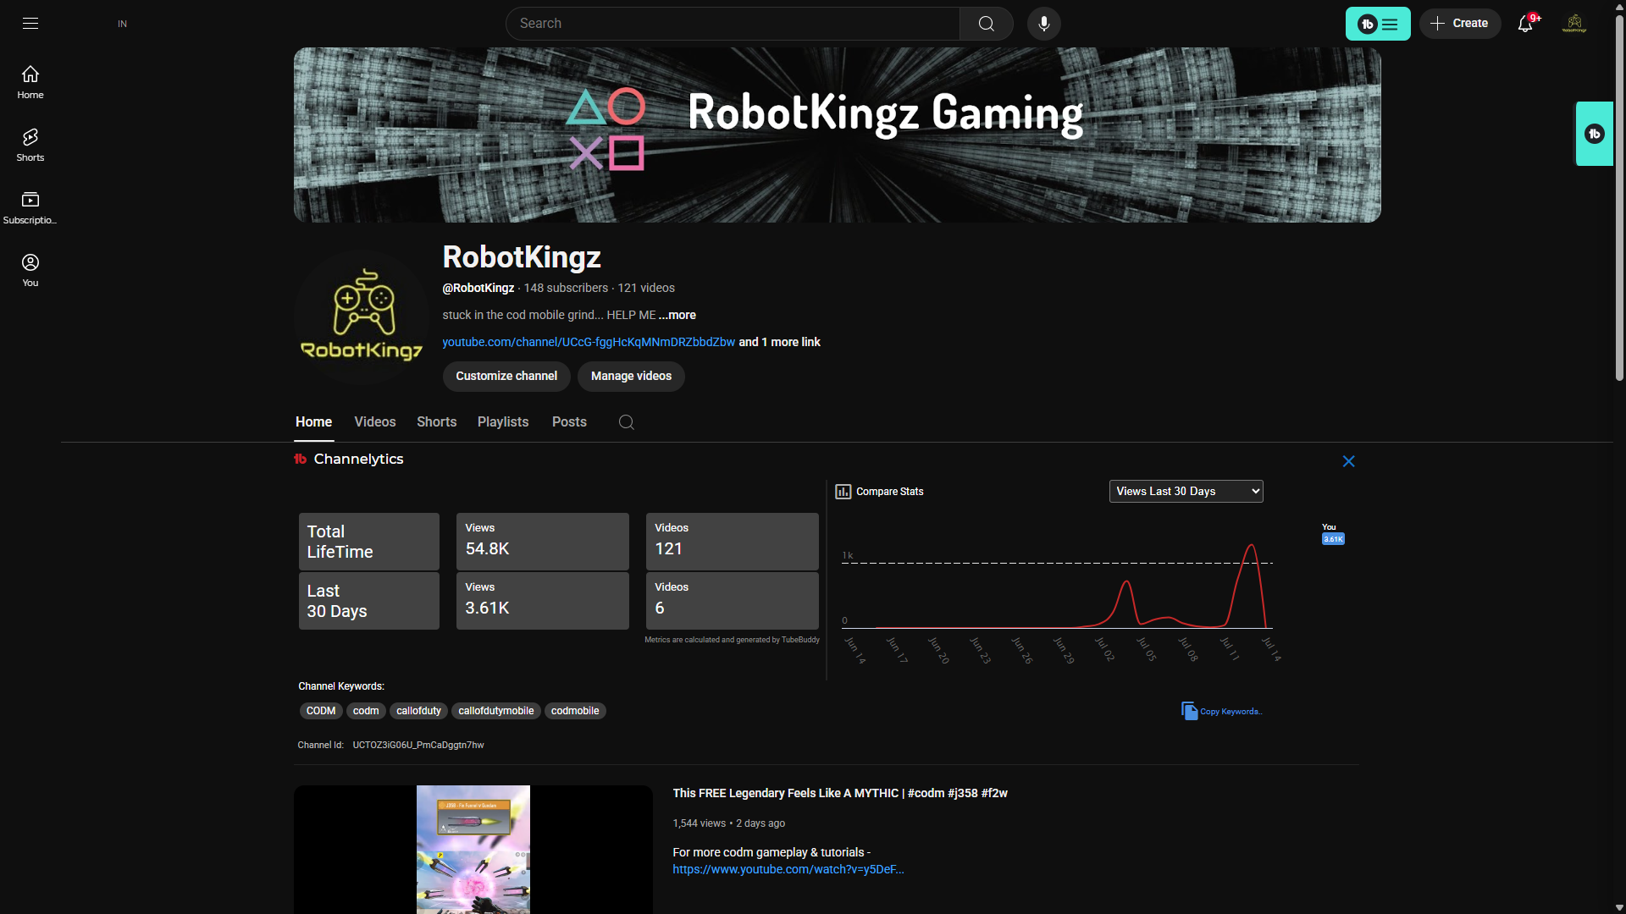Open the featured video thumbnail
1626x914 pixels.
pyautogui.click(x=473, y=850)
